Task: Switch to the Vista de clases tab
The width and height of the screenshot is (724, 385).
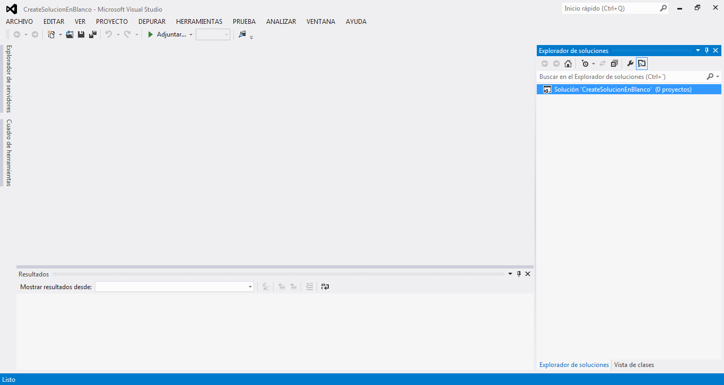Action: click(634, 365)
